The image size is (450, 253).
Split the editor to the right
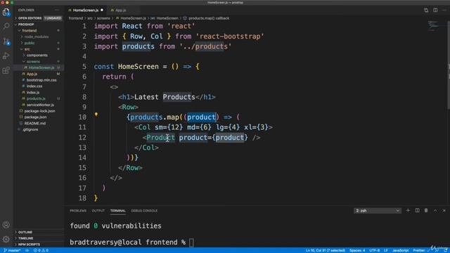[435, 10]
